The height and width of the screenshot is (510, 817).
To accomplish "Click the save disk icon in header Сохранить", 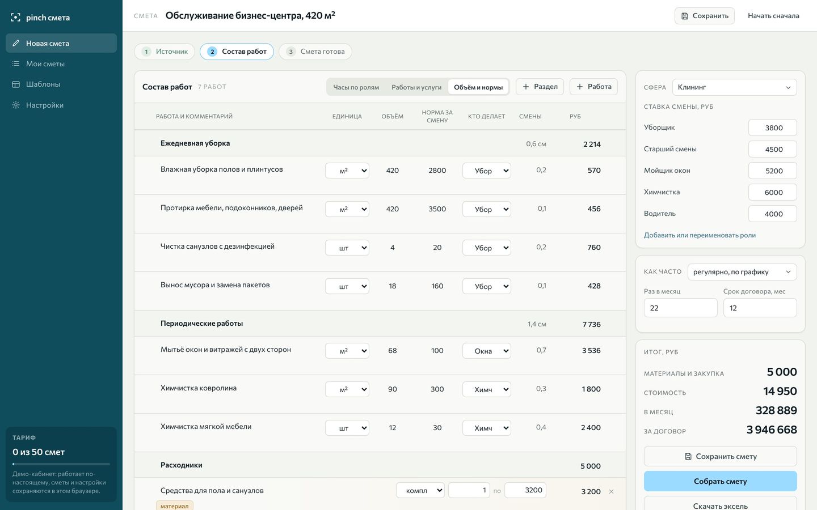I will coord(685,16).
